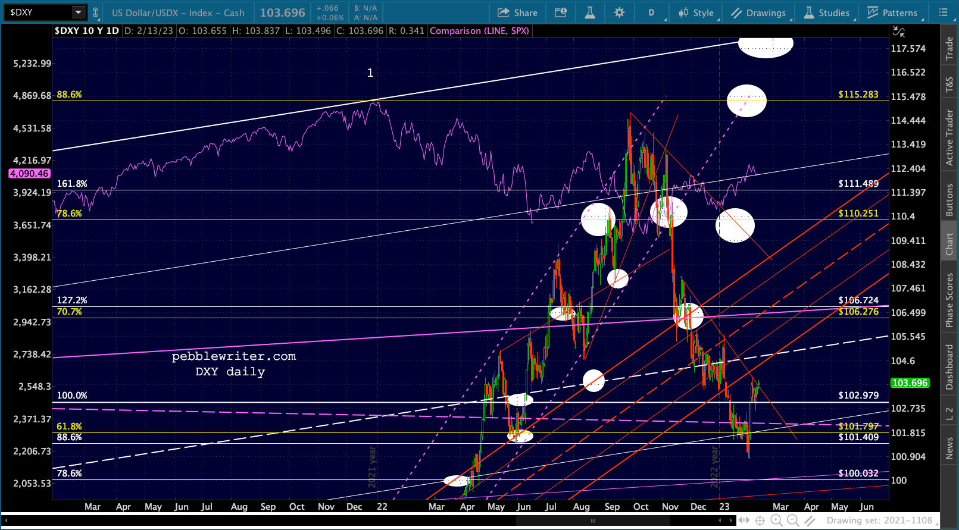Click the $DXY symbol input field

point(38,12)
